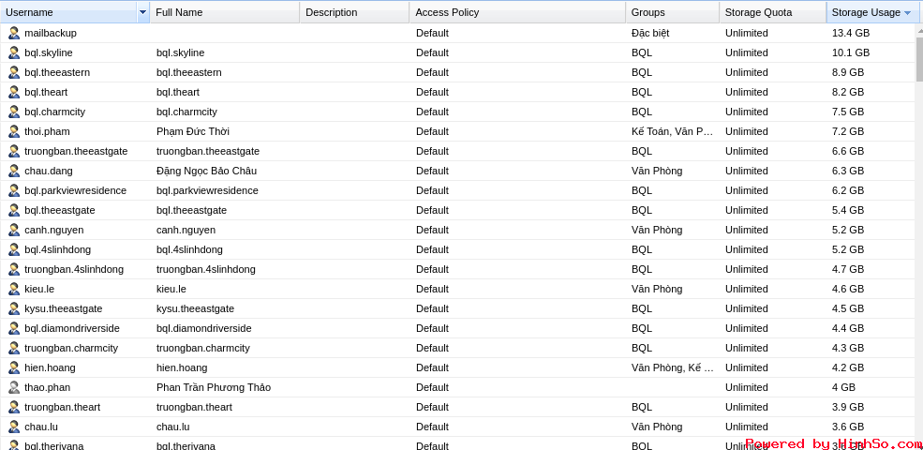The width and height of the screenshot is (923, 450).
Task: Select the bql.theeastern username row
Action: 458,72
